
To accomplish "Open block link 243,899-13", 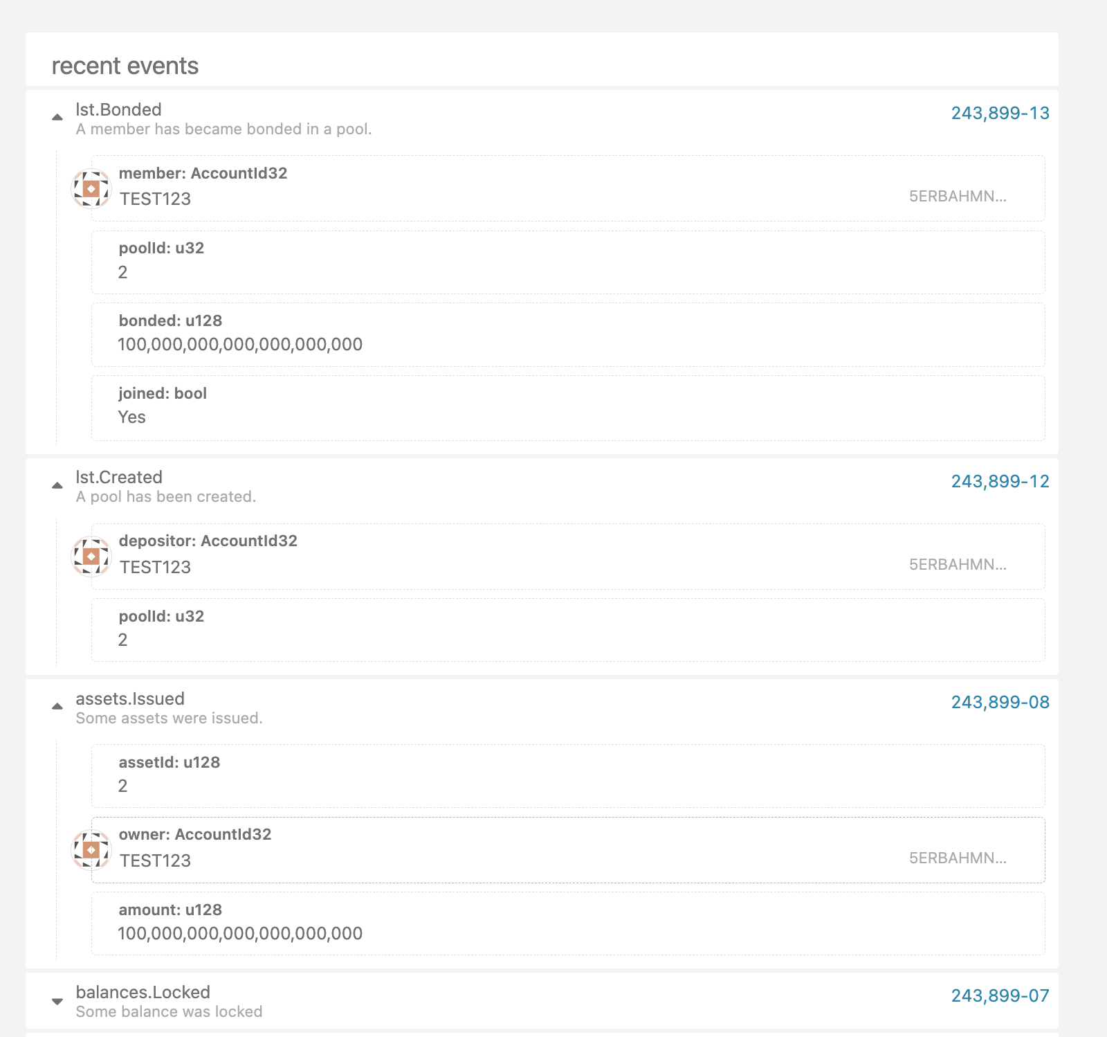I will [x=1000, y=113].
